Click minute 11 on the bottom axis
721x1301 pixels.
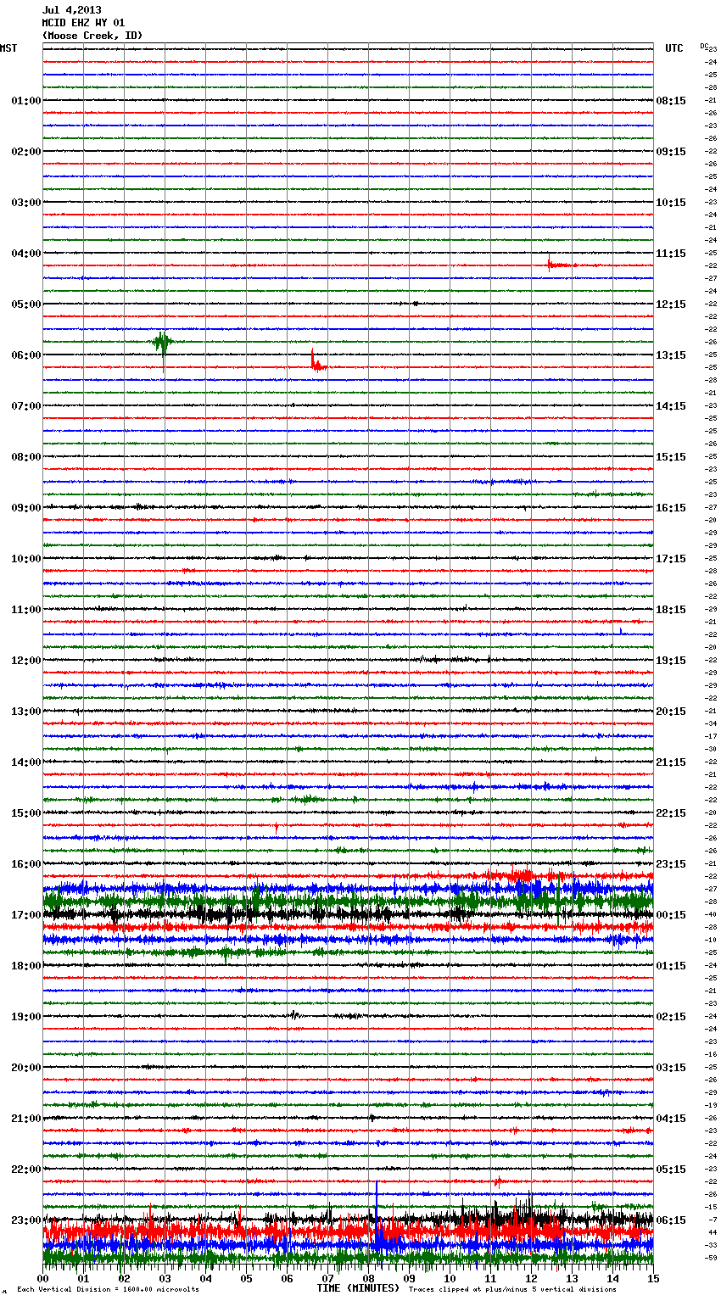491,1278
